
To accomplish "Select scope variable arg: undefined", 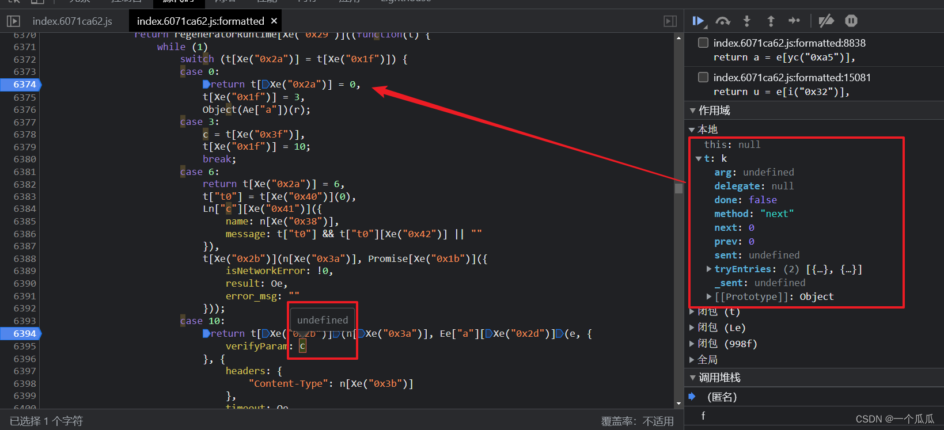I will point(754,172).
